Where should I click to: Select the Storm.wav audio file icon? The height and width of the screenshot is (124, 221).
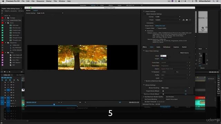(x=11, y=35)
